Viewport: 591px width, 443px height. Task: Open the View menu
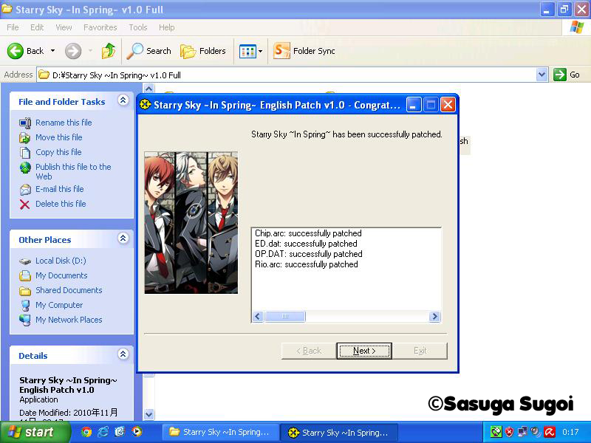64,27
